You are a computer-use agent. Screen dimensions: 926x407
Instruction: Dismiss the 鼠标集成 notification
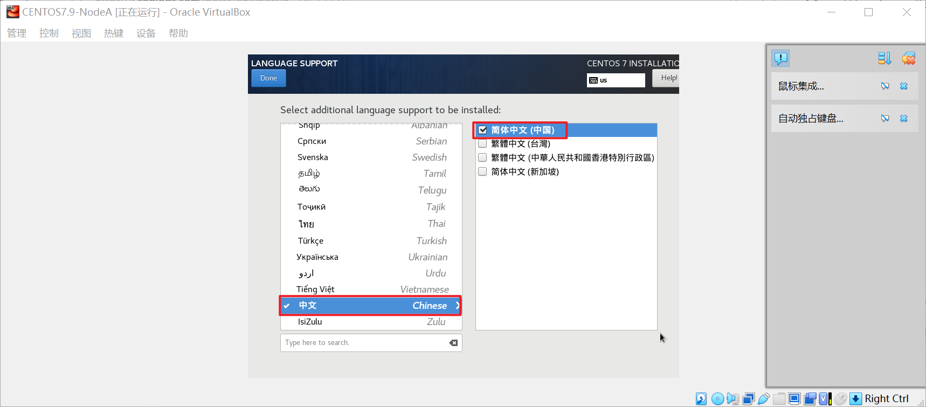tap(904, 86)
